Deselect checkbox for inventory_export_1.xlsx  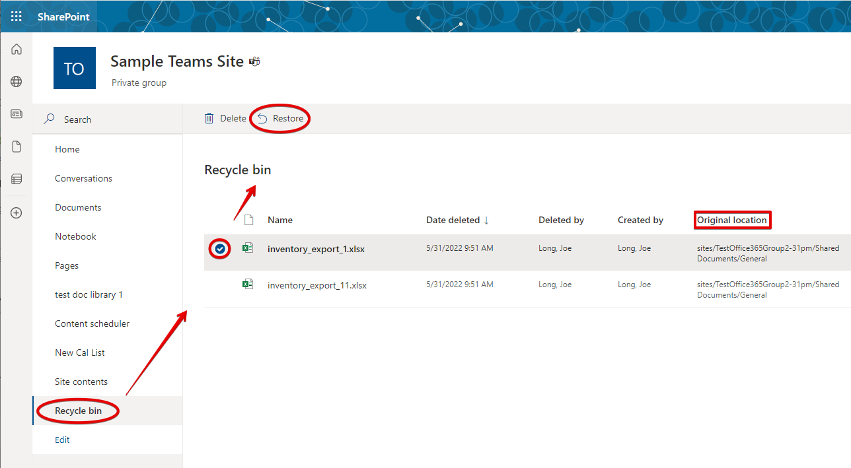click(220, 249)
